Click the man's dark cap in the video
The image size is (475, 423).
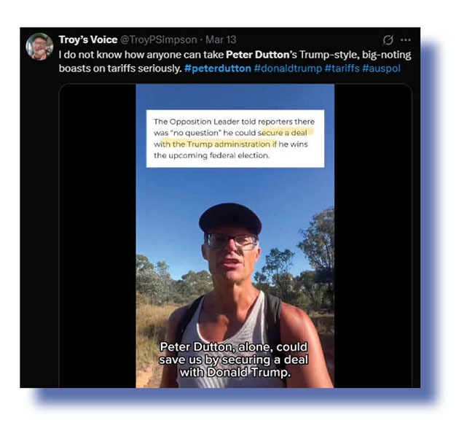(230, 218)
